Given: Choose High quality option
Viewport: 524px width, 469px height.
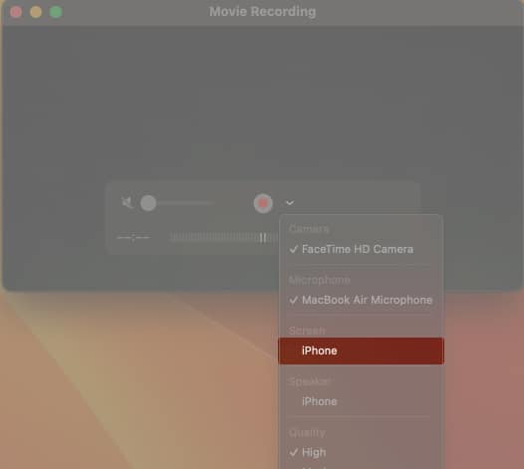Looking at the screenshot, I should (361, 452).
